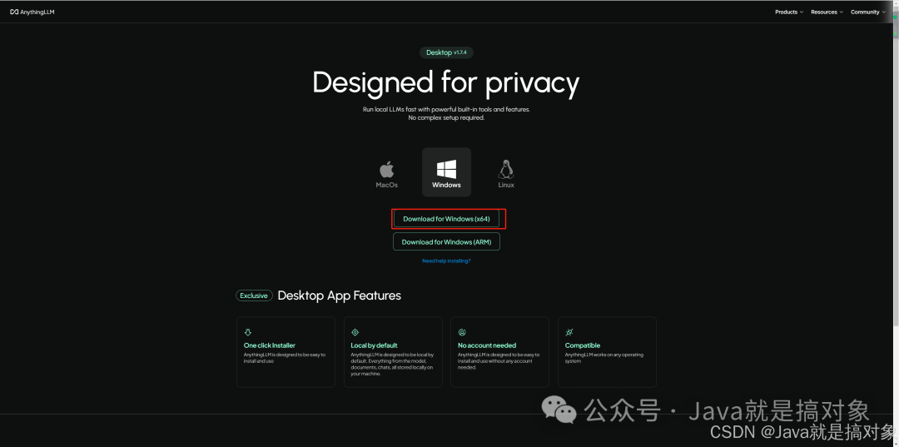Image resolution: width=899 pixels, height=447 pixels.
Task: Click the No account needed icon
Action: pos(461,332)
